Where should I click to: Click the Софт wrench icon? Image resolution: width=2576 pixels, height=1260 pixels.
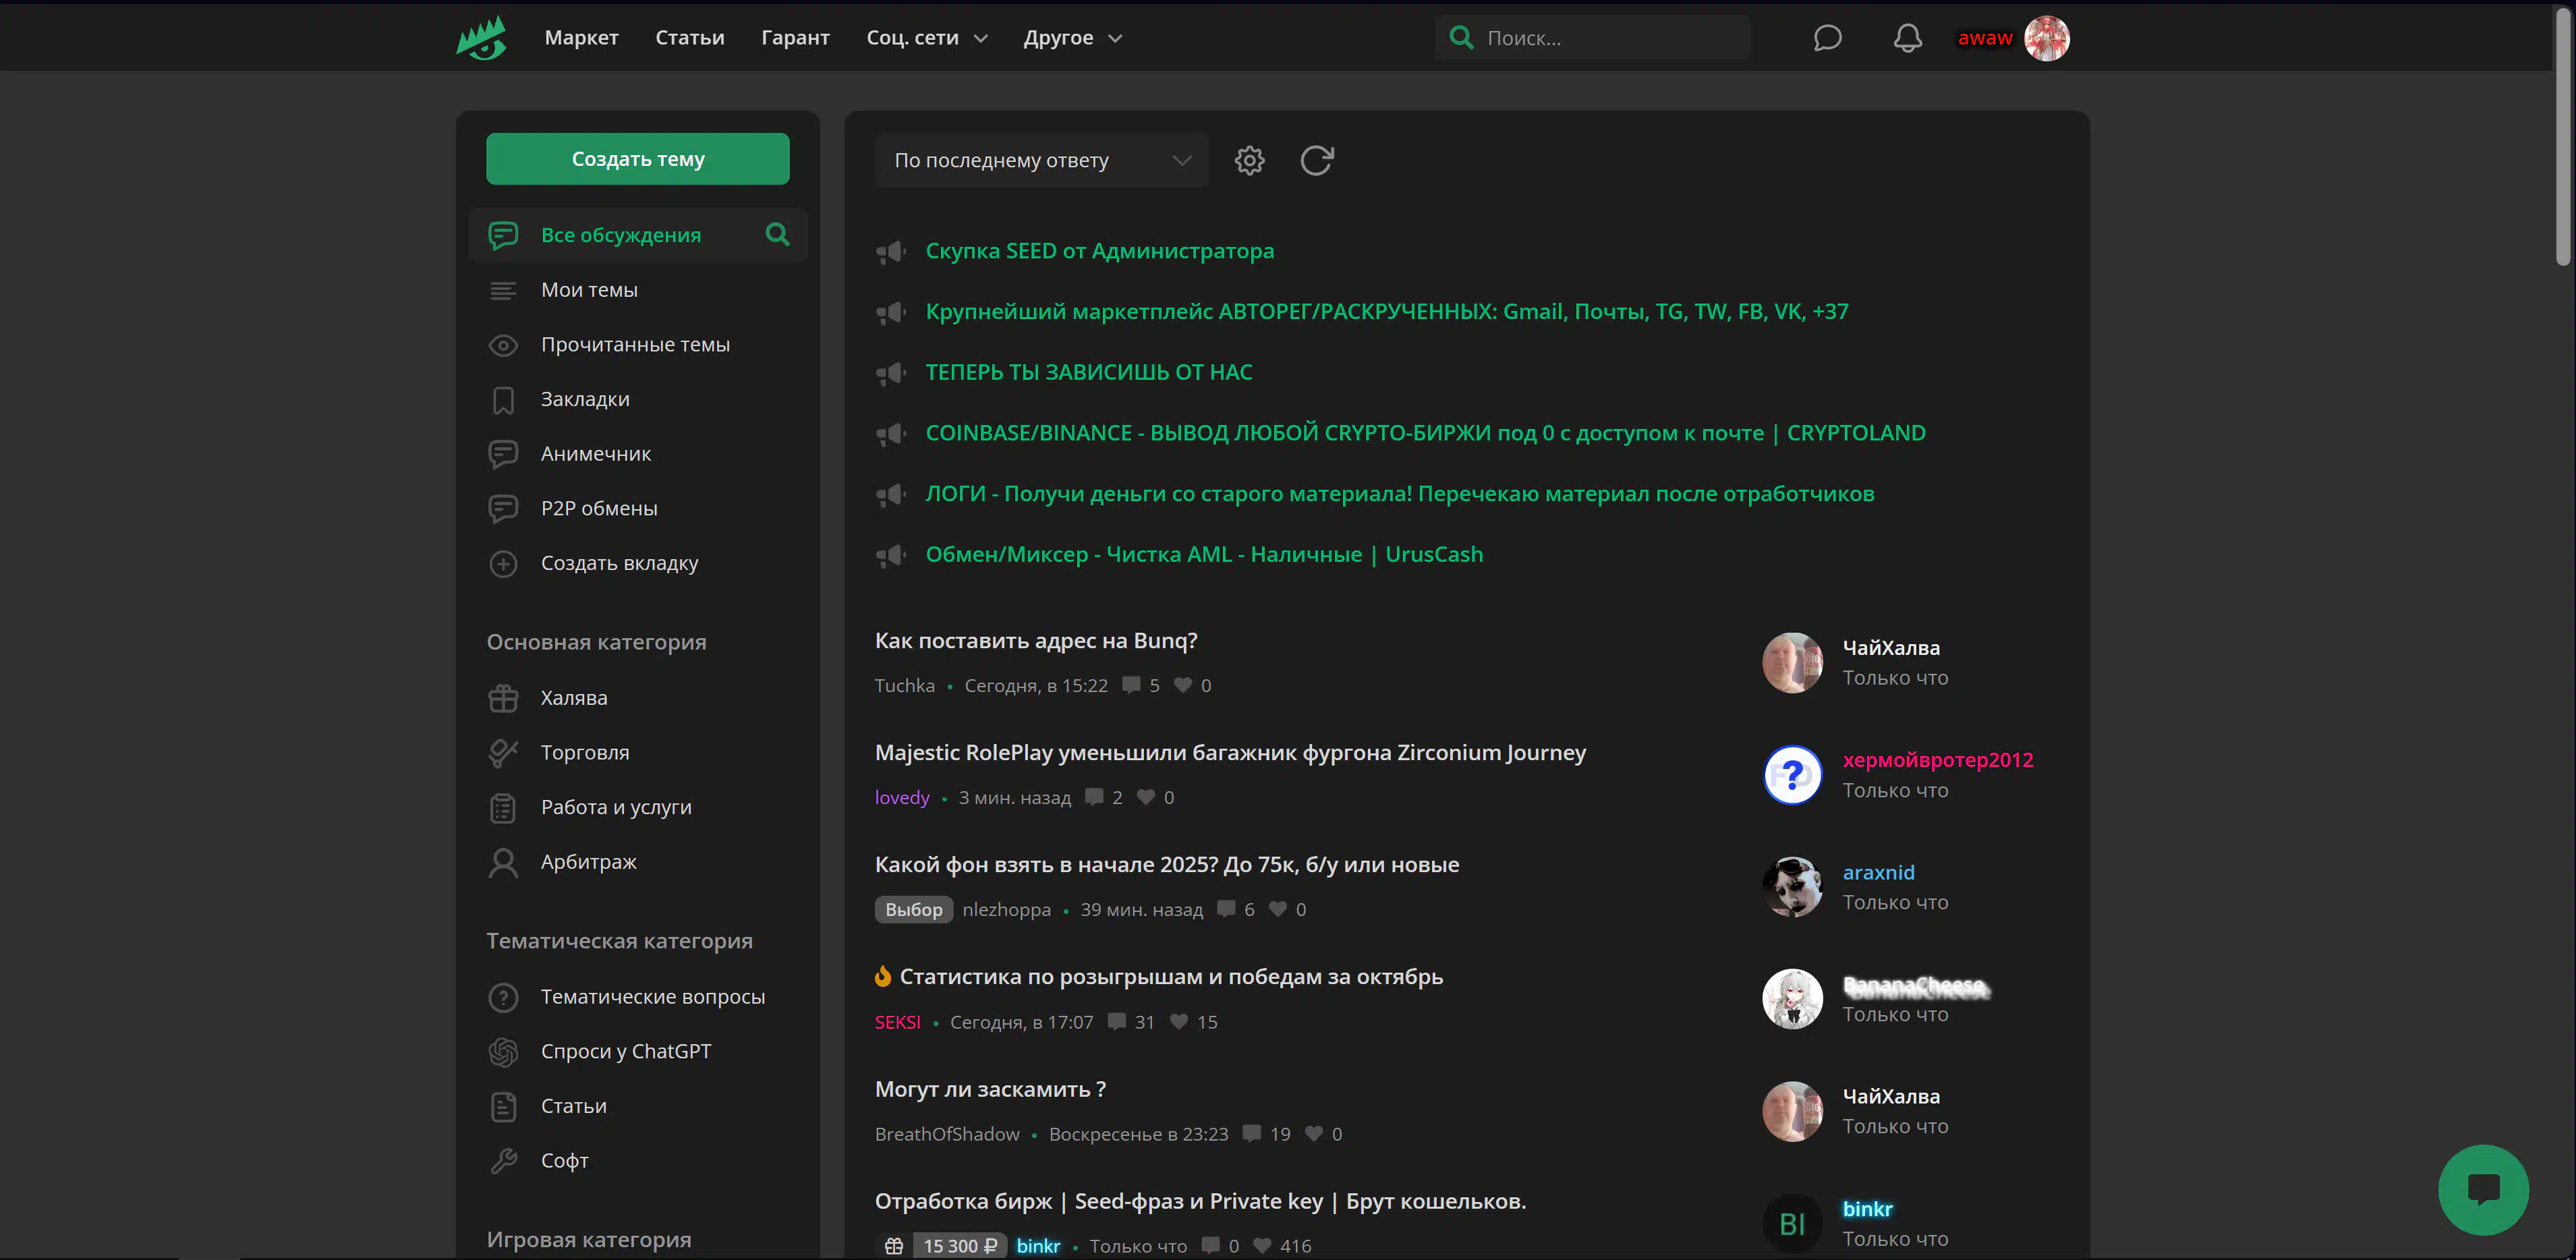pos(503,1161)
